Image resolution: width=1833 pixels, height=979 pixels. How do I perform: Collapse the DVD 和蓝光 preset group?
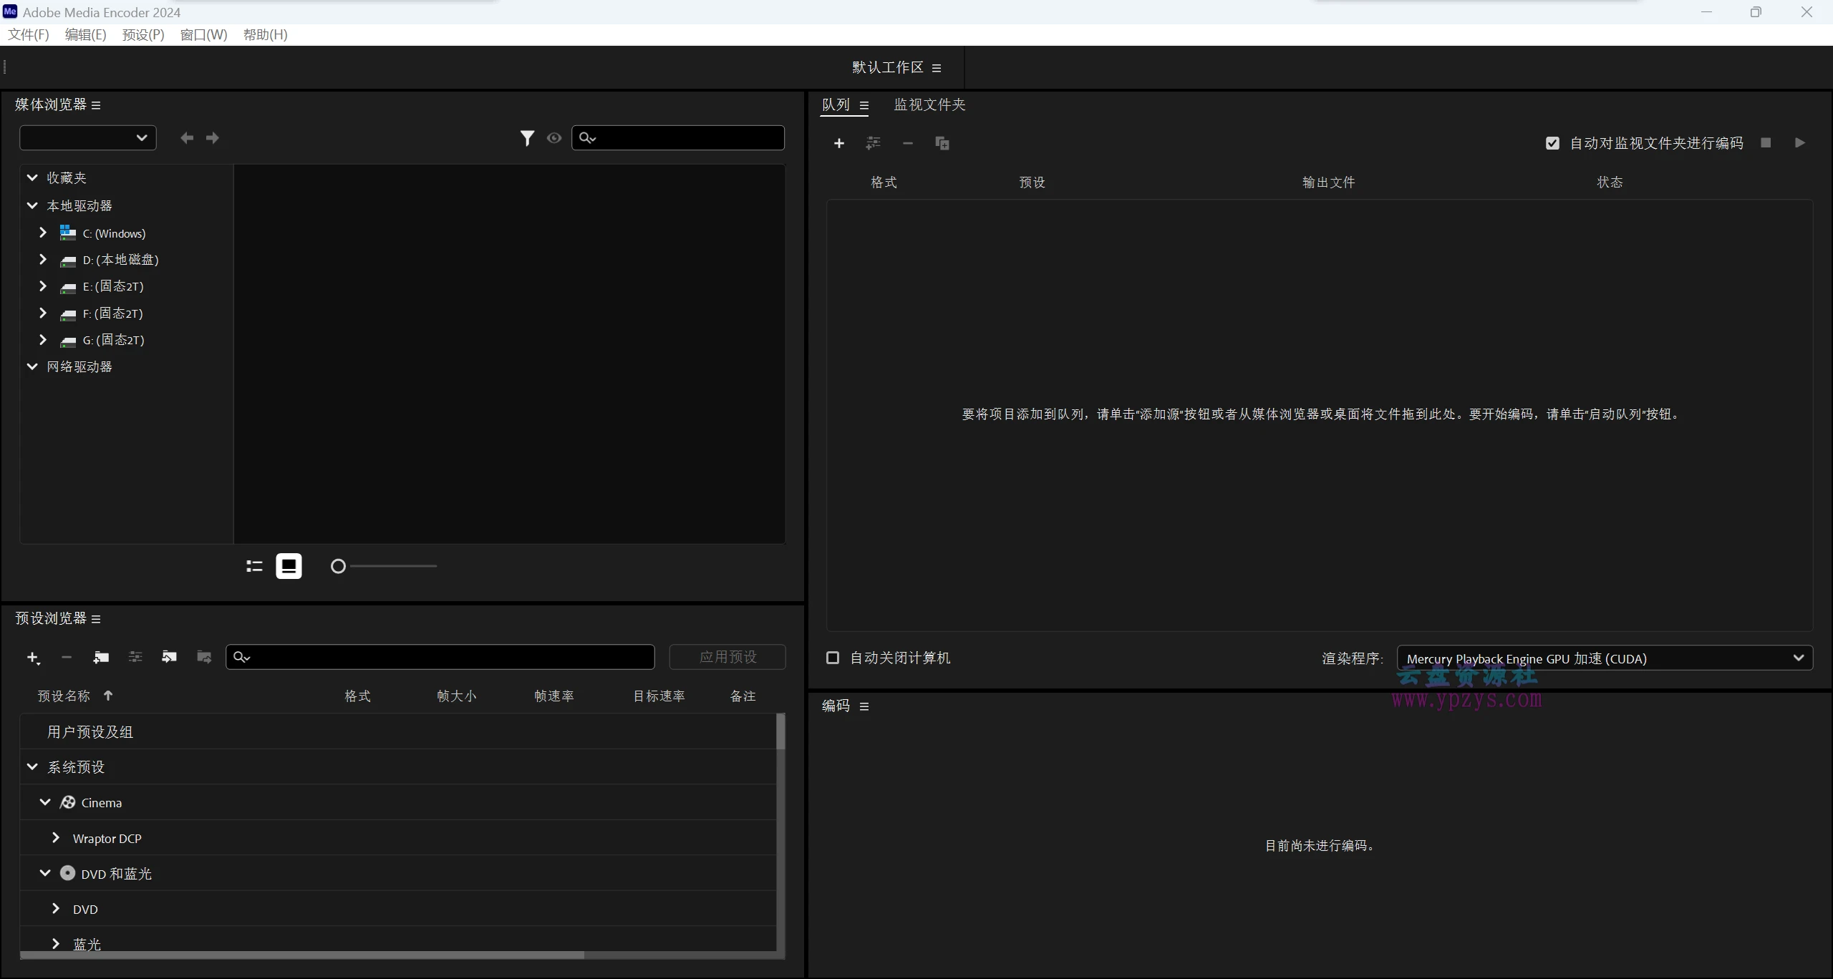[x=44, y=872]
